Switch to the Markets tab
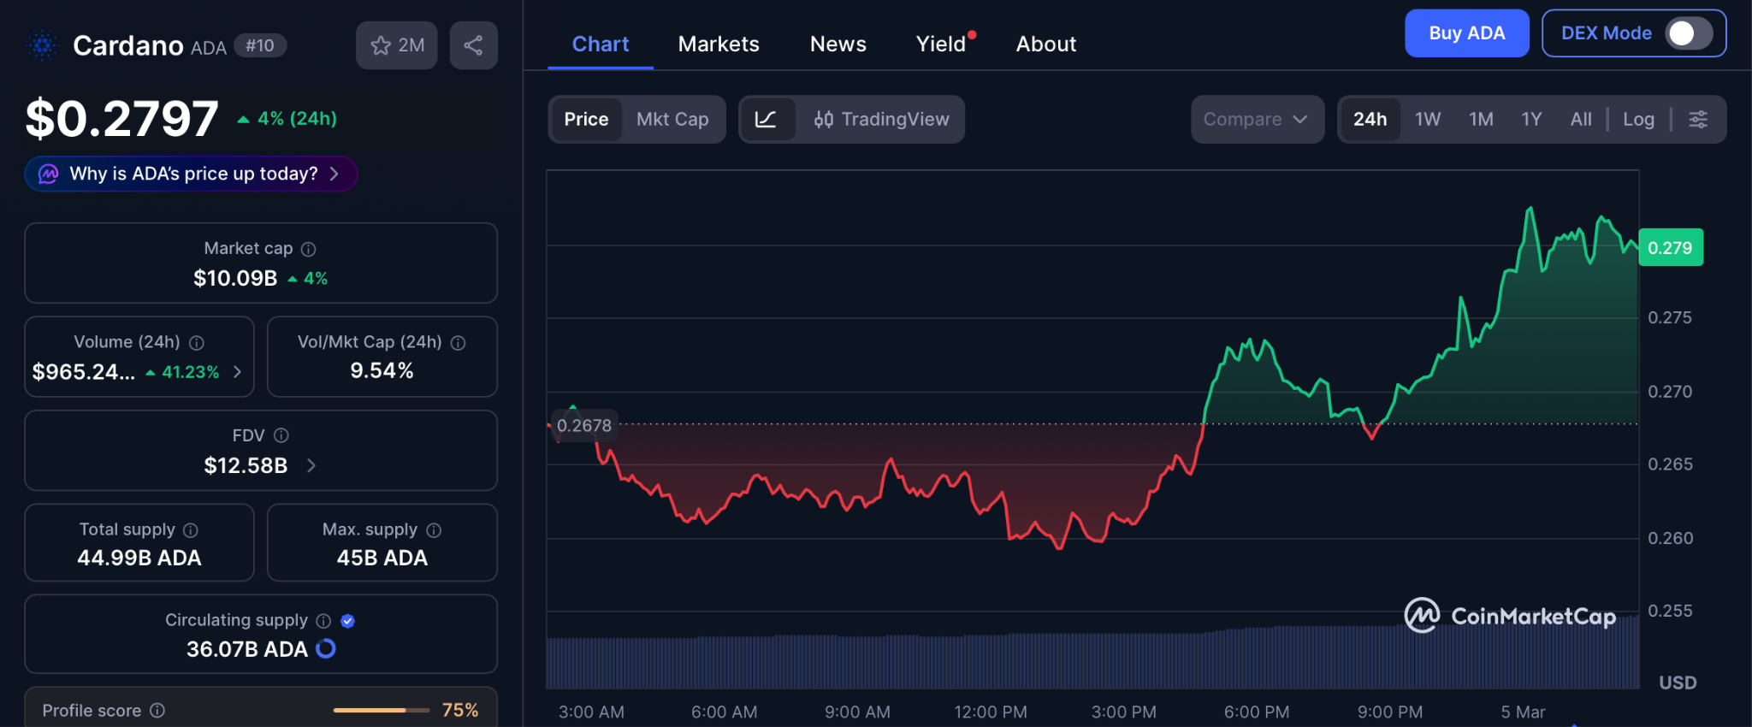 click(719, 44)
